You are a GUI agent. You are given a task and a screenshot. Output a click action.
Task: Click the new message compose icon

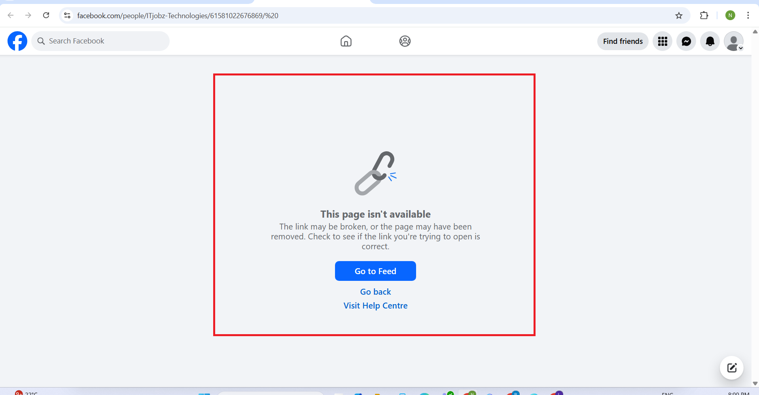tap(732, 368)
